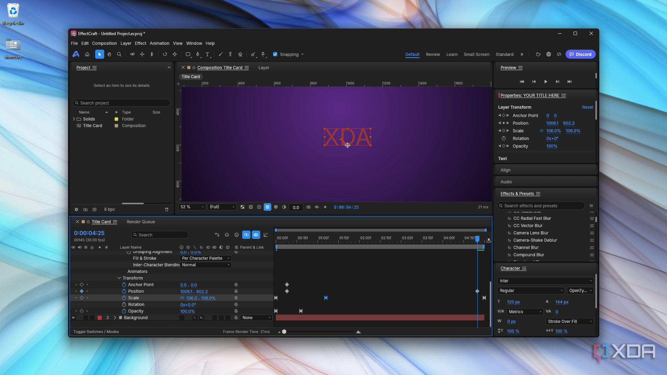Click timeline zoom slider handle

click(284, 332)
